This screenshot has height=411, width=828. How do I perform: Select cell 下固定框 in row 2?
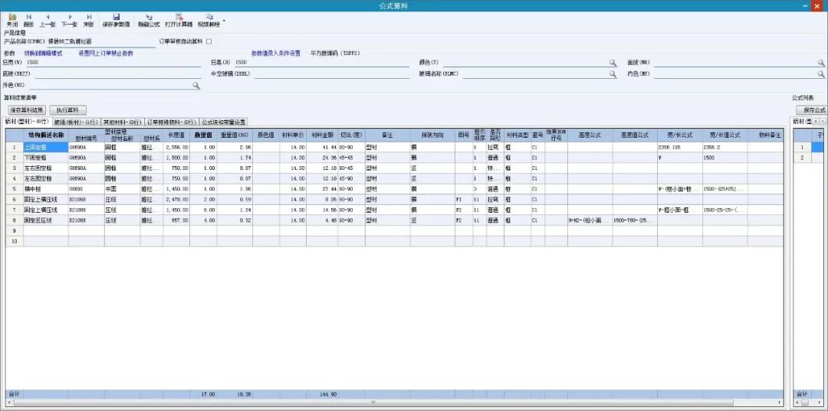tap(46, 158)
